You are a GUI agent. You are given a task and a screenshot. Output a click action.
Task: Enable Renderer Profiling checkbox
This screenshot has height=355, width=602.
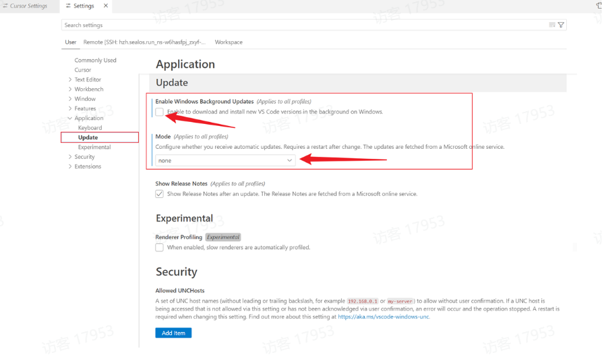pyautogui.click(x=159, y=247)
